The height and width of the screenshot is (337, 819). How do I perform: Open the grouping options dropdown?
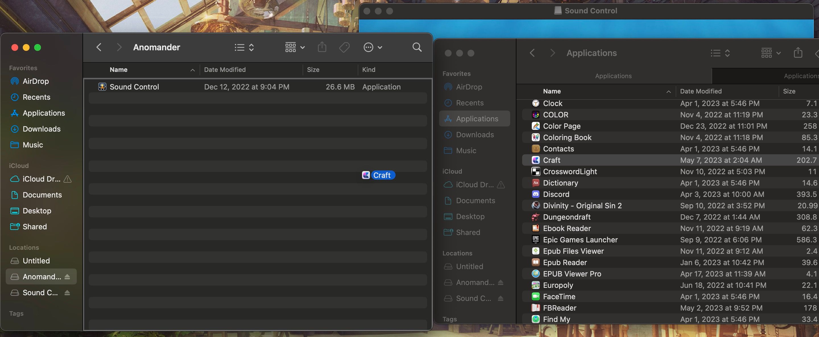[x=295, y=47]
